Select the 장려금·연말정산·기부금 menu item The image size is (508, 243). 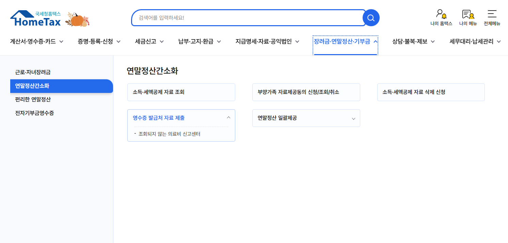tap(345, 41)
